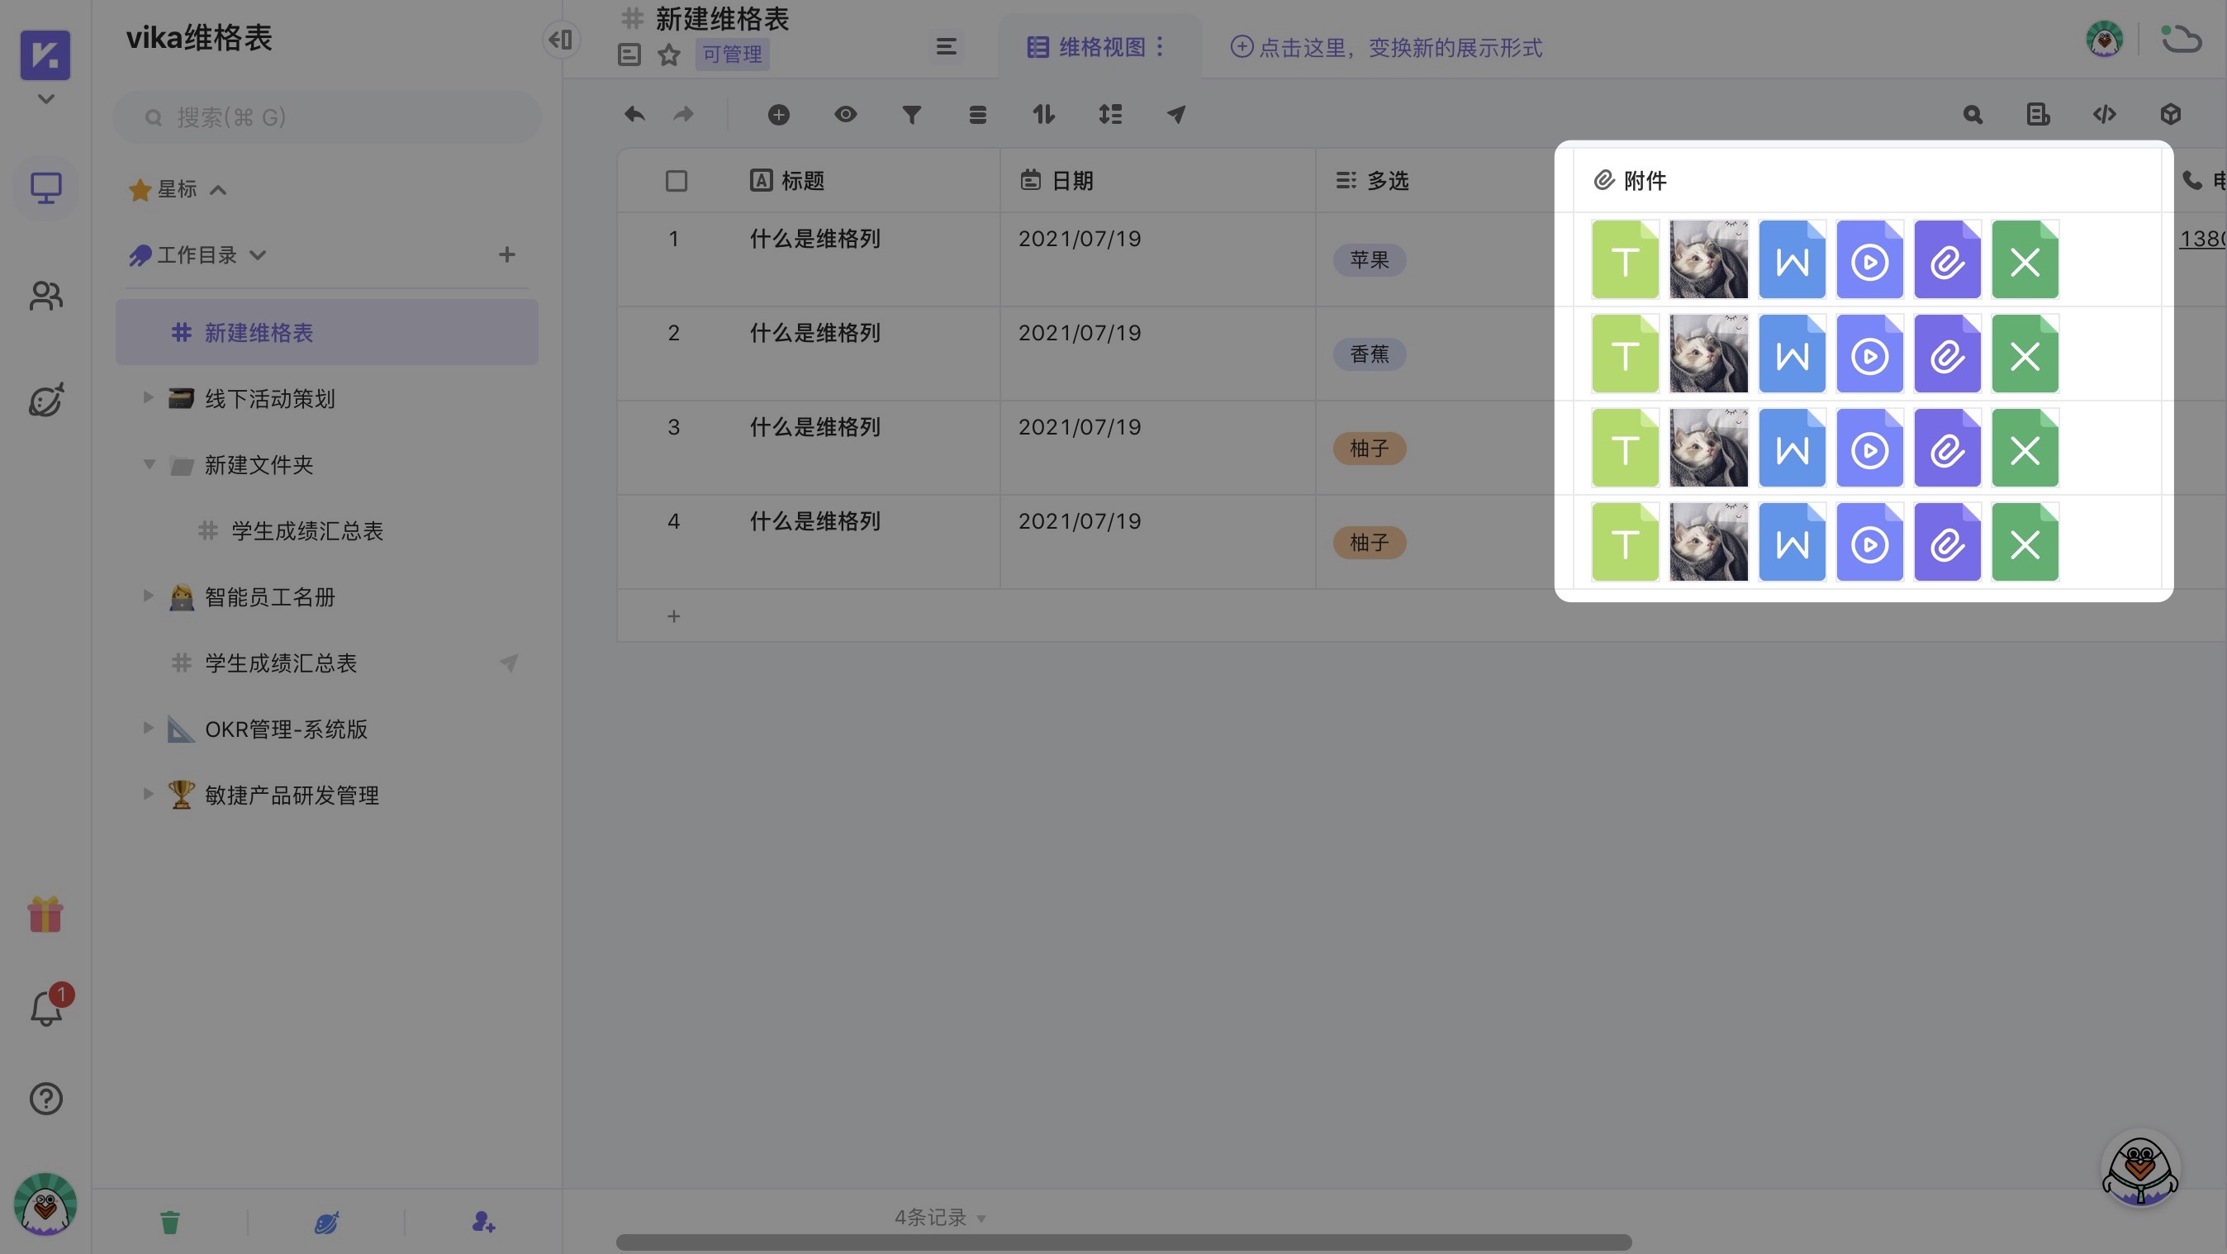Open the cat image attachment thumbnail

pos(1707,259)
